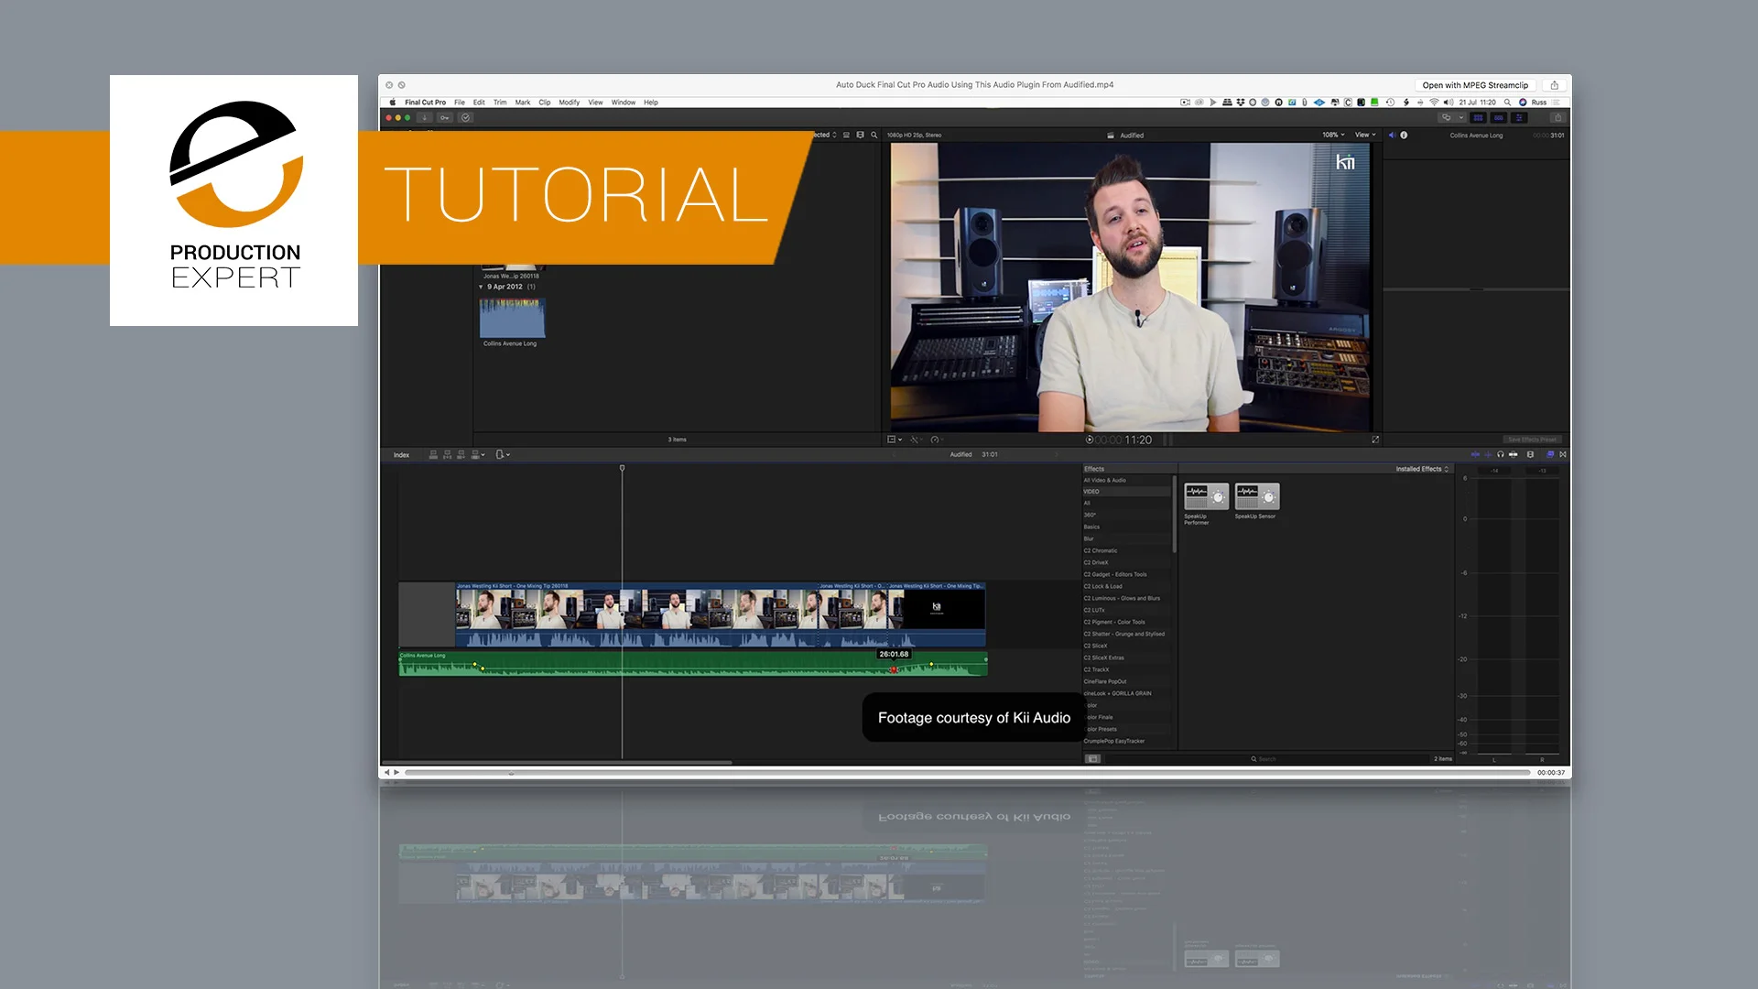Open the viewer View dropdown

pos(1365,135)
